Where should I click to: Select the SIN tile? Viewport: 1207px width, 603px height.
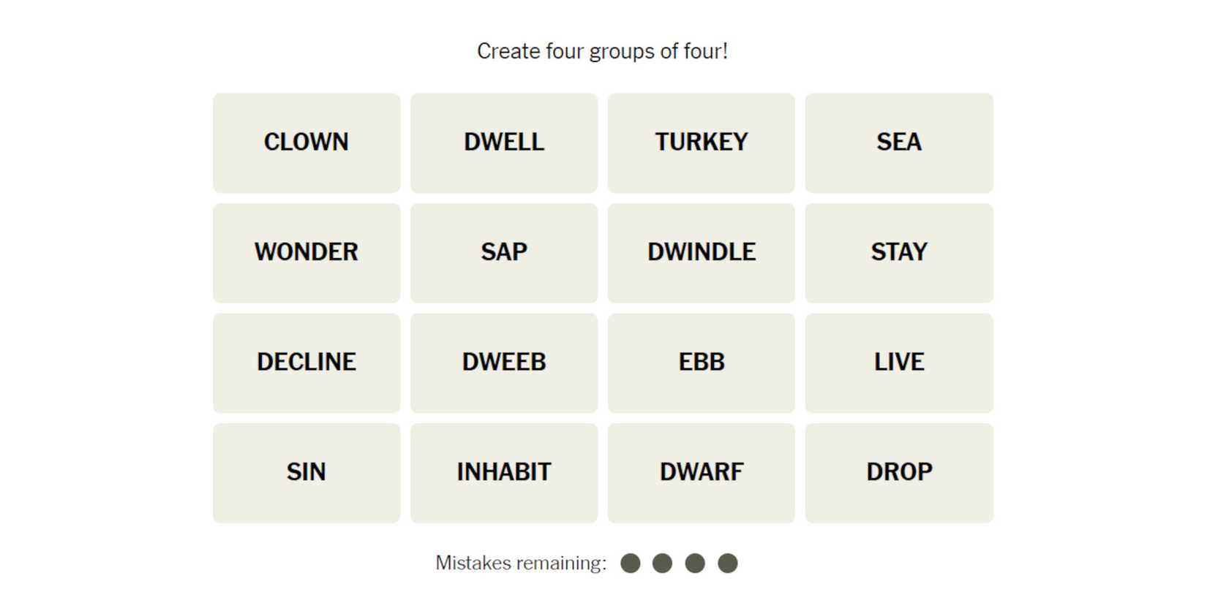(x=307, y=473)
